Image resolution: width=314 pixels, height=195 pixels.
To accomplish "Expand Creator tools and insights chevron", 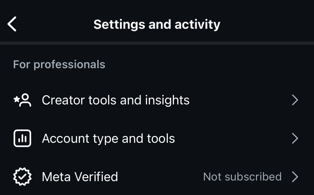I will [x=295, y=100].
